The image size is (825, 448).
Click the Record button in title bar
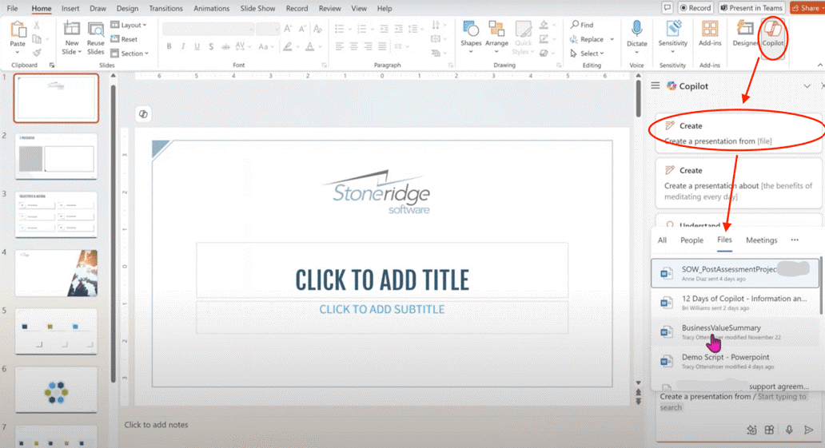[695, 8]
